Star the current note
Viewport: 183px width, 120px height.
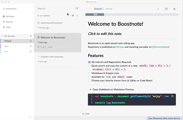pyautogui.click(x=90, y=9)
